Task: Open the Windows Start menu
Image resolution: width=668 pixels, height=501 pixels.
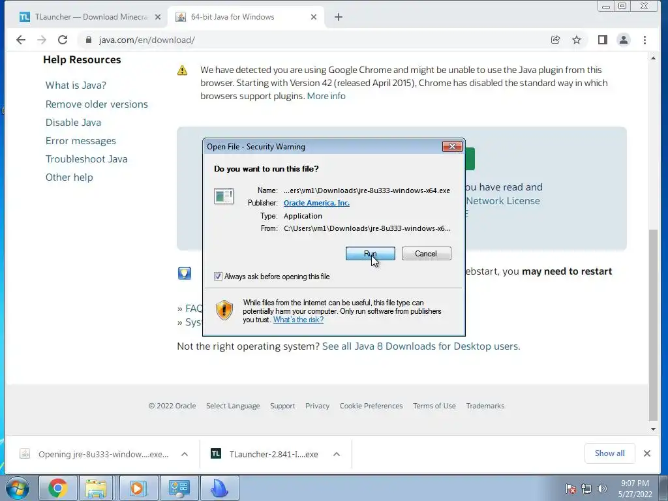Action: point(18,488)
